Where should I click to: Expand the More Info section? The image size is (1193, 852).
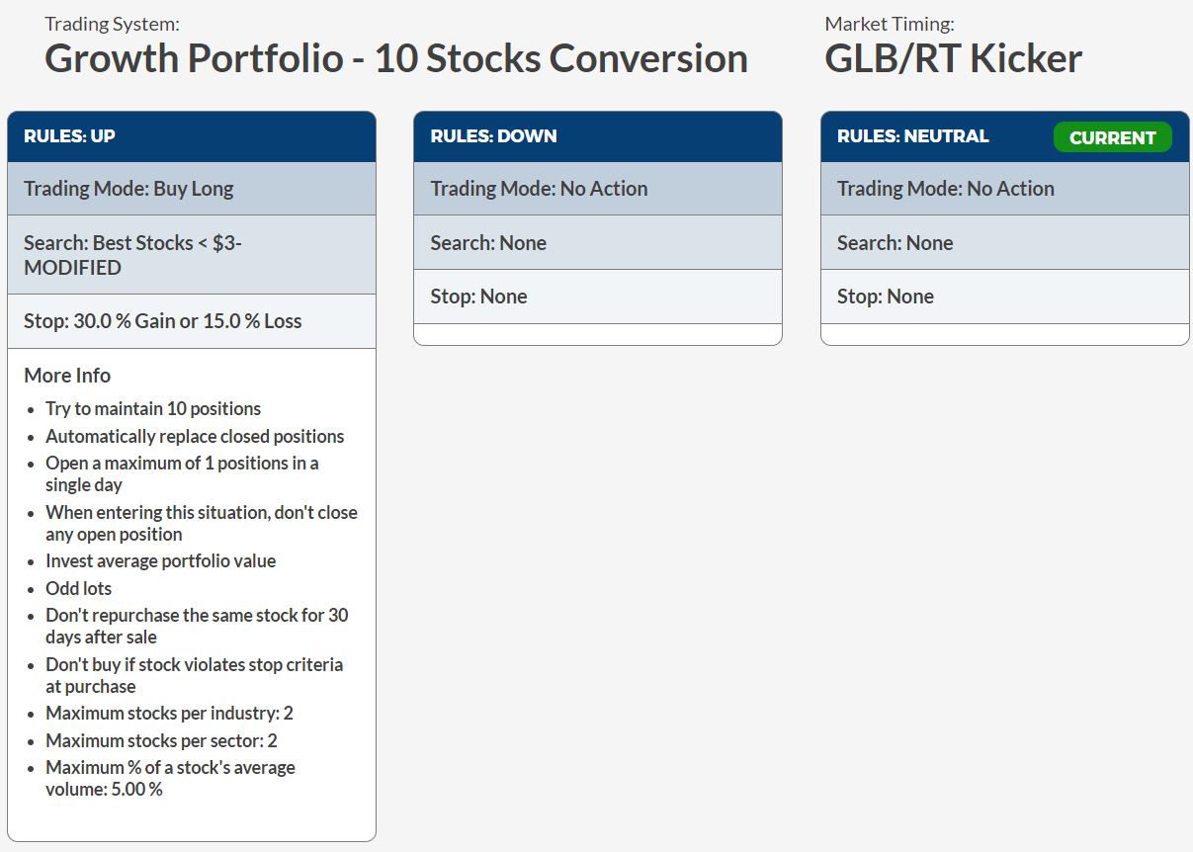point(66,376)
